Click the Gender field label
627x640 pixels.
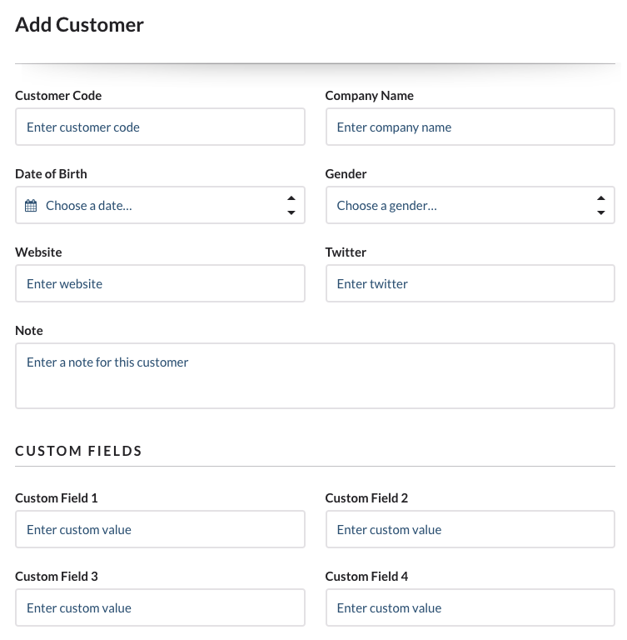pos(346,174)
